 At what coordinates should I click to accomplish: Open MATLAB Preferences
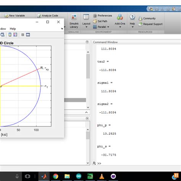[102, 16]
